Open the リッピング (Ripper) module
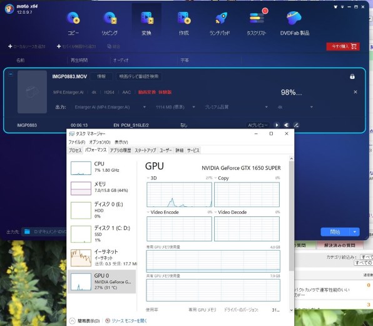Image resolution: width=373 pixels, height=326 pixels. (x=110, y=23)
